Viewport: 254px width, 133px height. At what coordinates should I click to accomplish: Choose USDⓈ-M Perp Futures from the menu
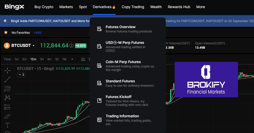[x=125, y=43]
